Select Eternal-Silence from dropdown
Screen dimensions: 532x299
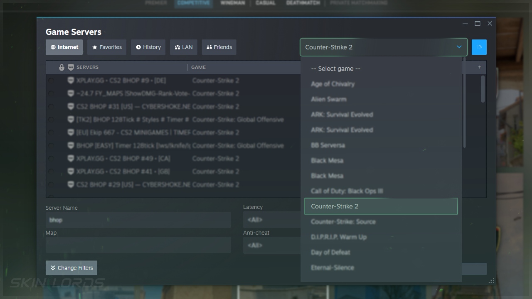point(381,268)
